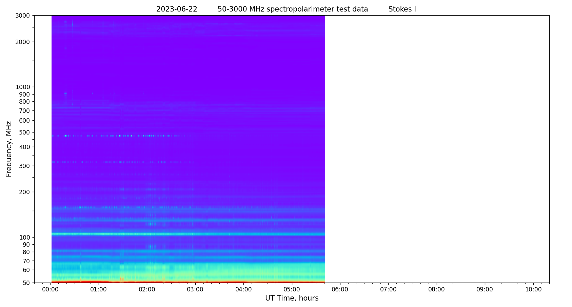Click the 300 frequency tick label

[x=24, y=166]
